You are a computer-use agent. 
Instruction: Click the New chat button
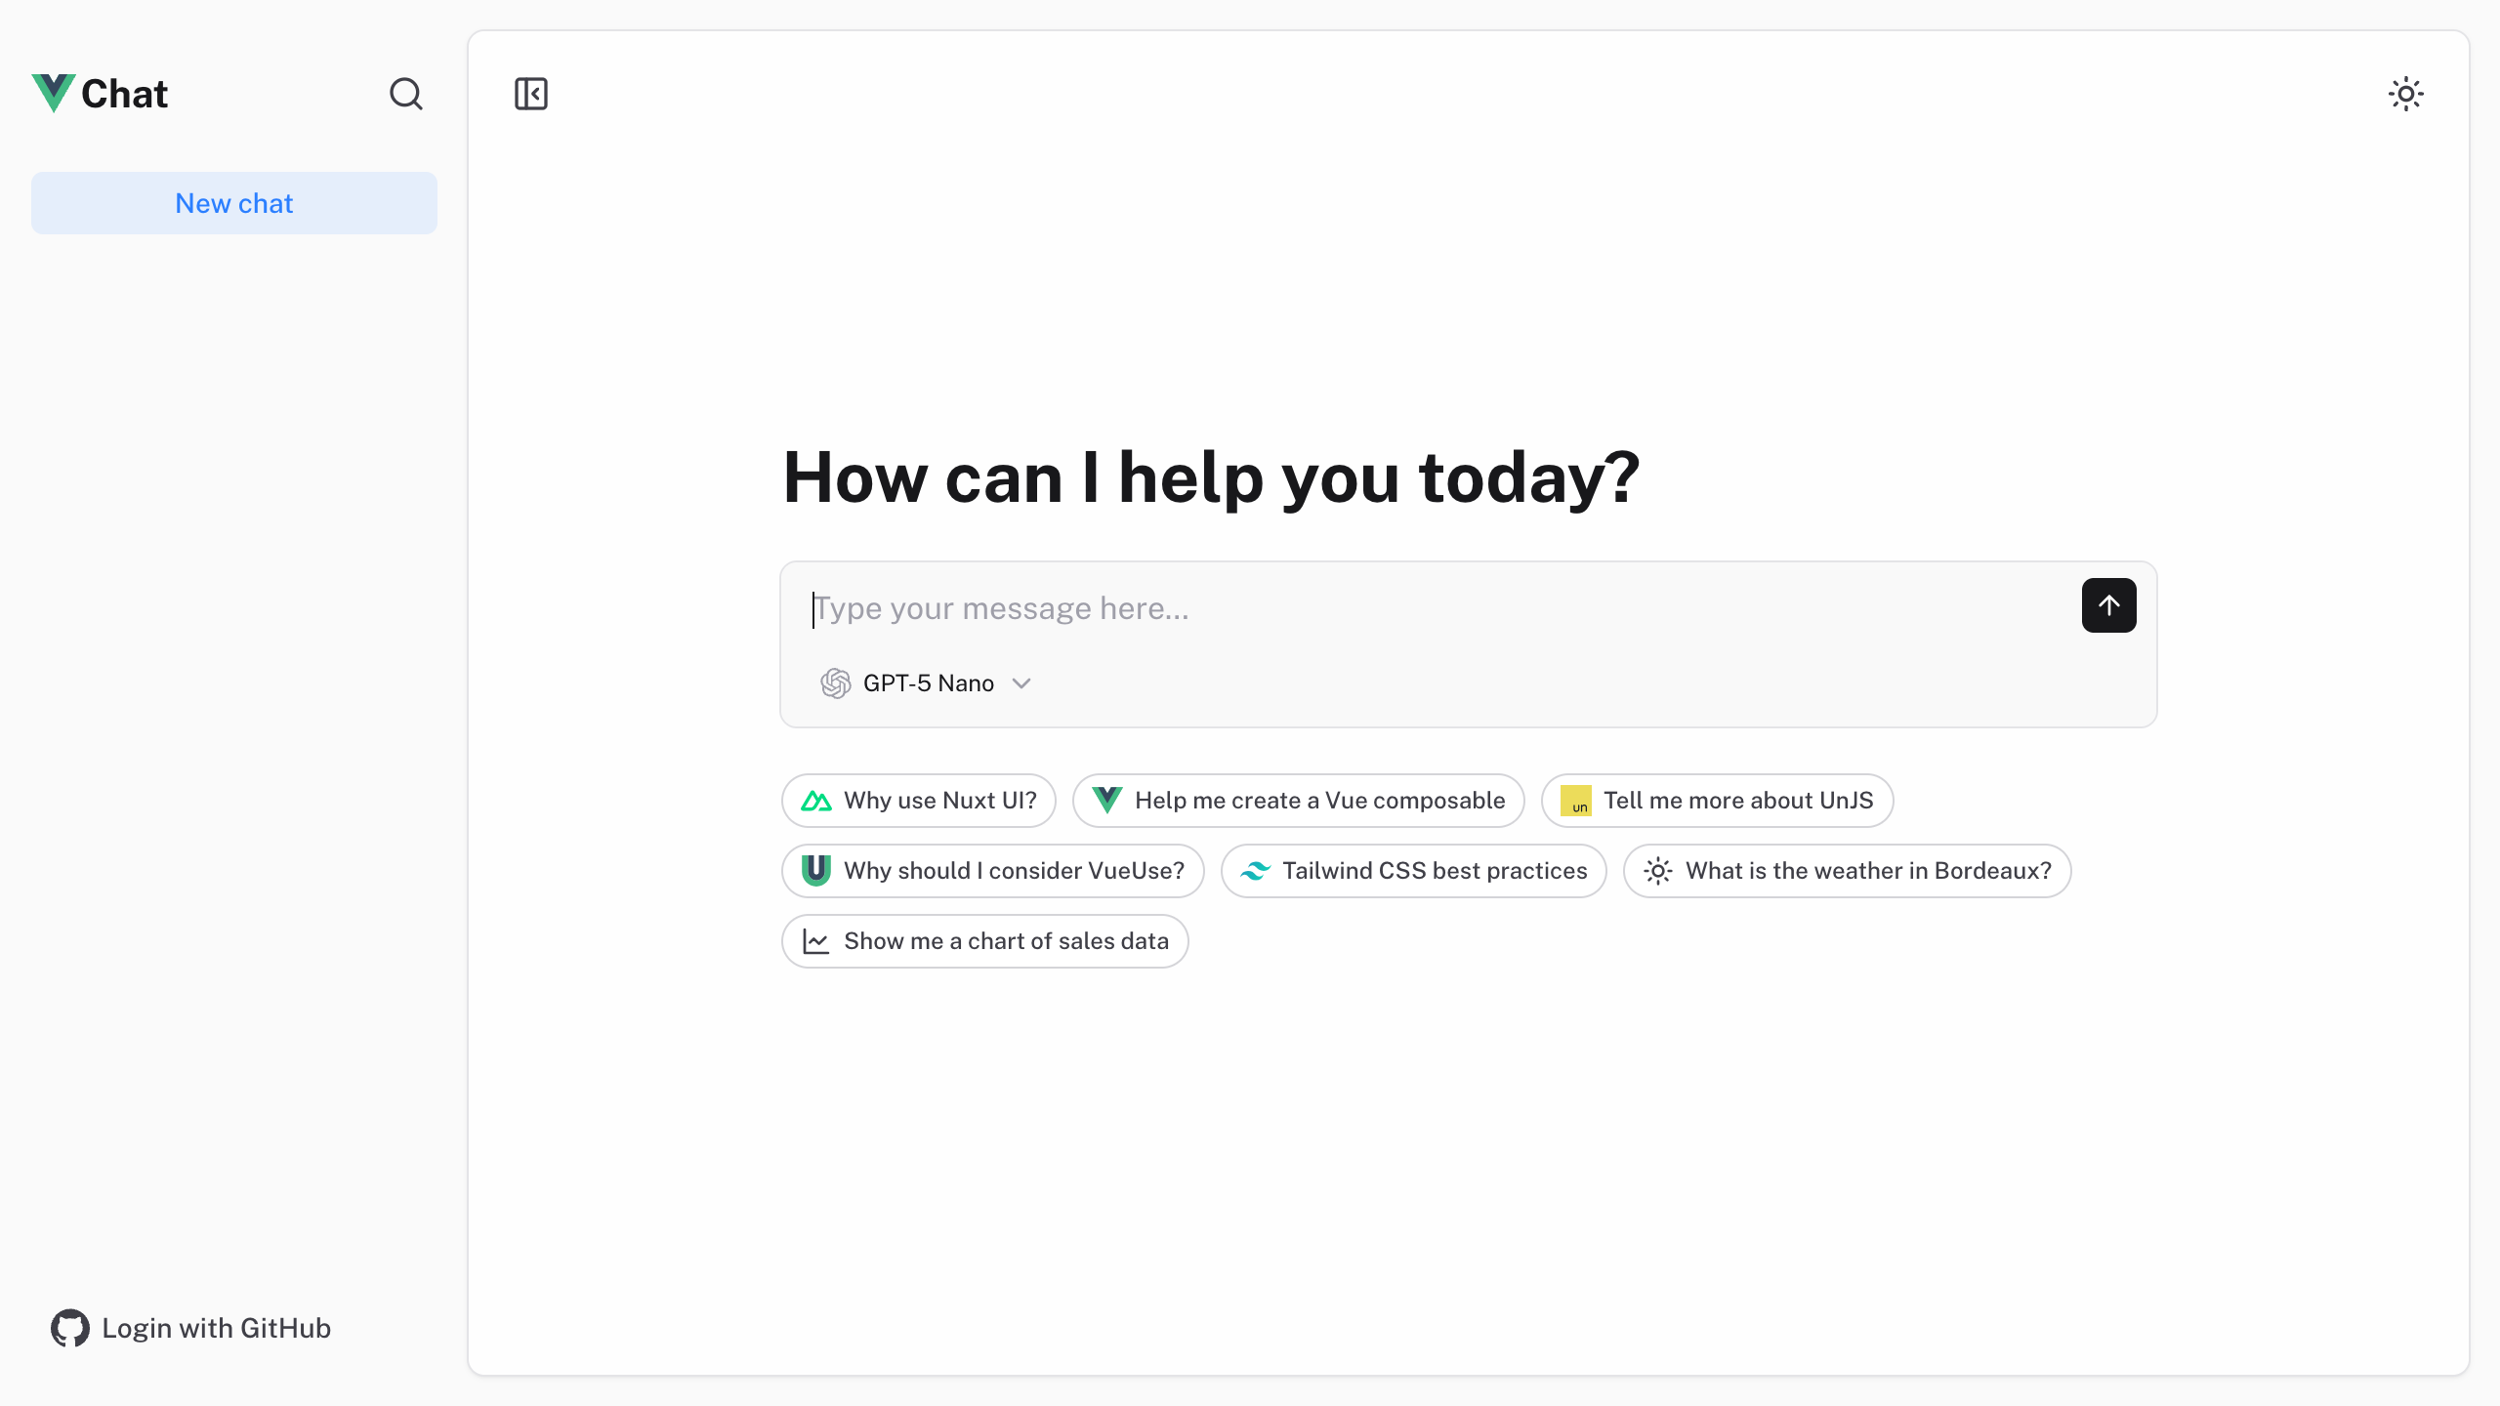(234, 202)
